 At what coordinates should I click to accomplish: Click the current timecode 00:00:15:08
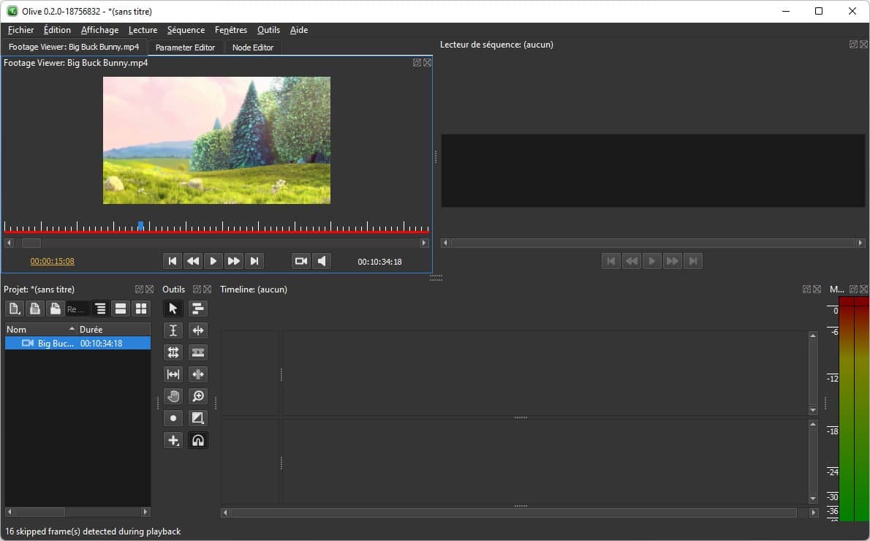[x=52, y=261]
